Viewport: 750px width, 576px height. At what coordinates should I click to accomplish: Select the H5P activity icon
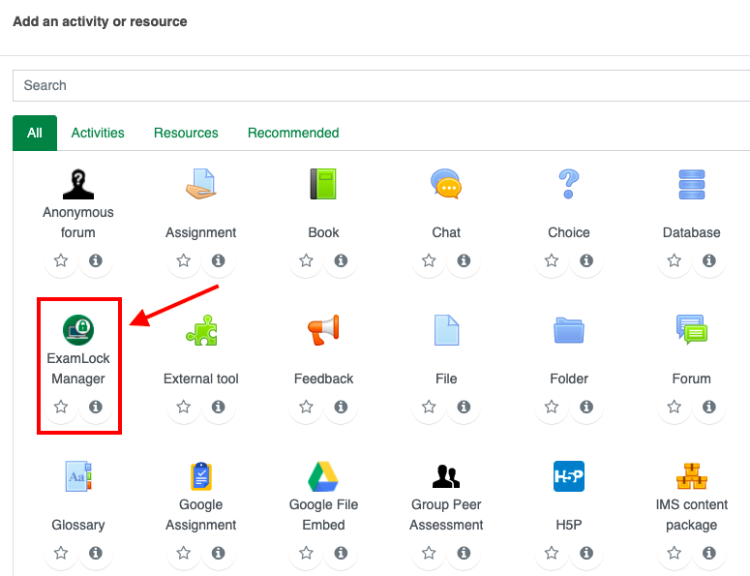coord(569,476)
